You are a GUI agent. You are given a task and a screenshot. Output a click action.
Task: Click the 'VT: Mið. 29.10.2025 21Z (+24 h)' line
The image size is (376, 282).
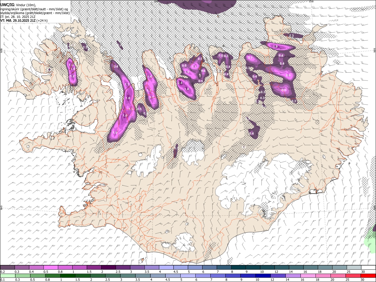click(x=24, y=21)
